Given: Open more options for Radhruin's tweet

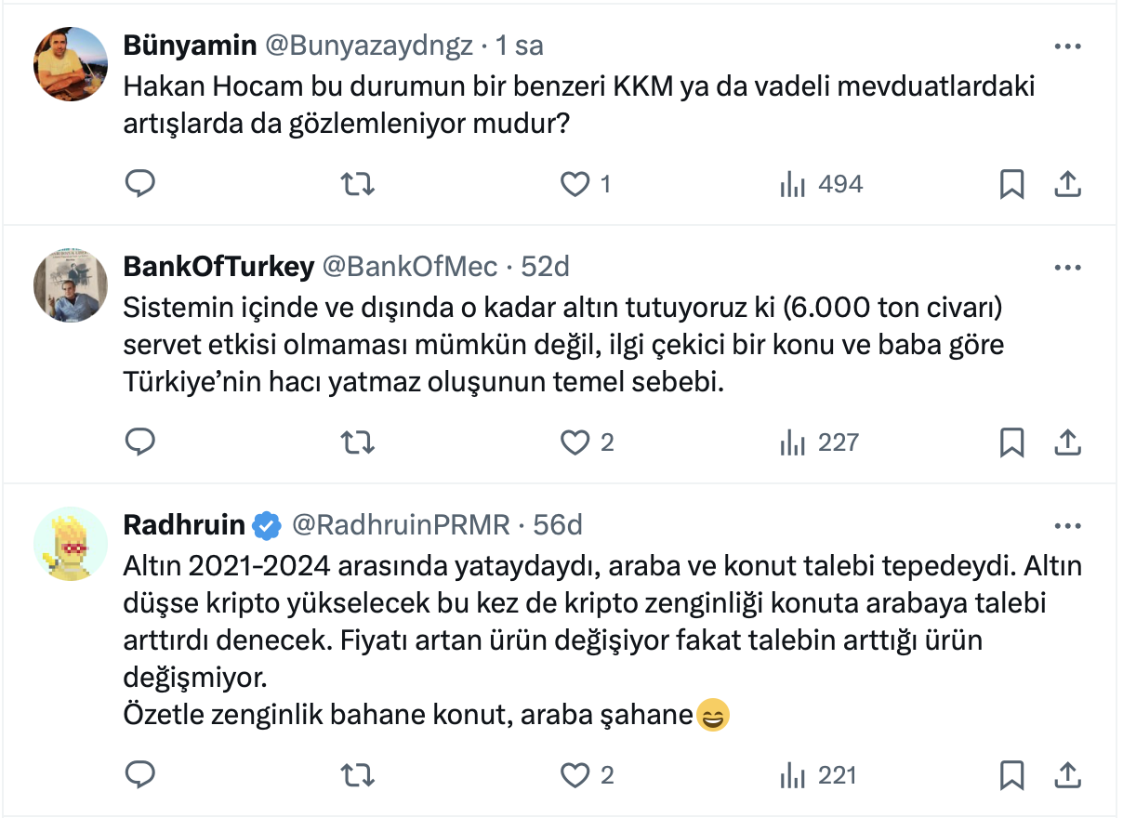Looking at the screenshot, I should (x=1066, y=526).
